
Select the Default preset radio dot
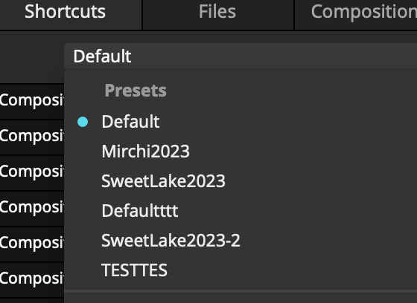pos(83,122)
